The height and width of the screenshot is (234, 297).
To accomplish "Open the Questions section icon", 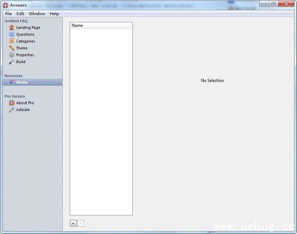I will tap(12, 35).
